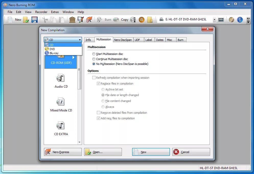Click the Copy documents icon in toolbar
Screen dimensions: 254x174
point(53,20)
